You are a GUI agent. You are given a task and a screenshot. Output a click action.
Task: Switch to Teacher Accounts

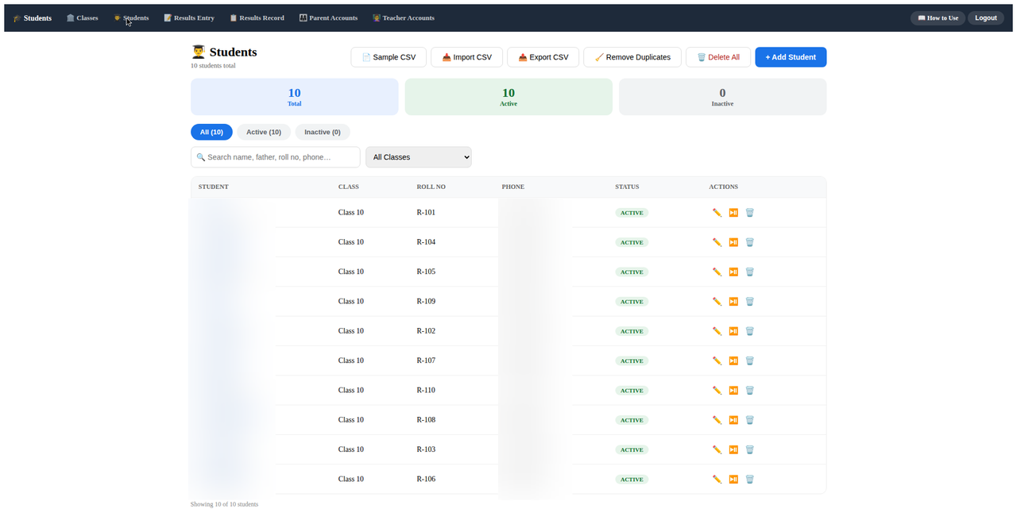[404, 17]
